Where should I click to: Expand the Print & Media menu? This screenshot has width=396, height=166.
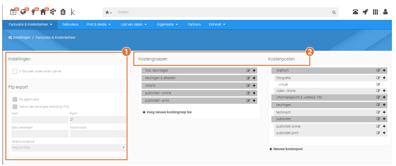click(x=98, y=25)
